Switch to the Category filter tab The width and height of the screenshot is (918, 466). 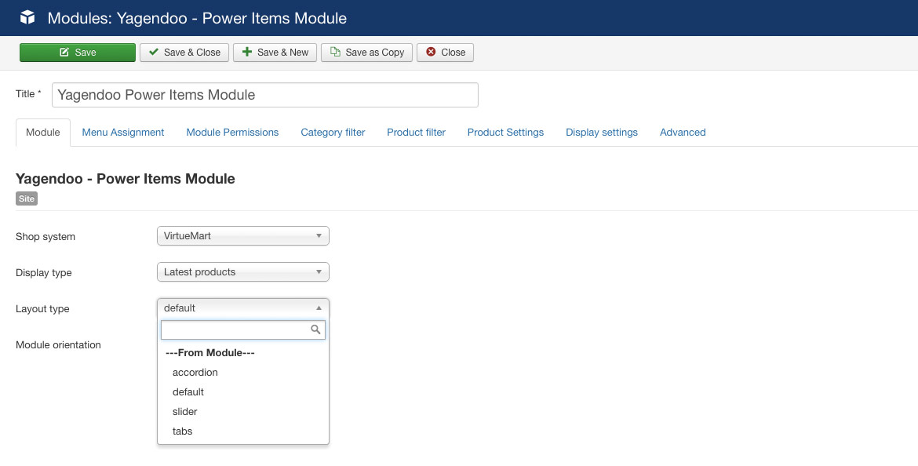333,133
